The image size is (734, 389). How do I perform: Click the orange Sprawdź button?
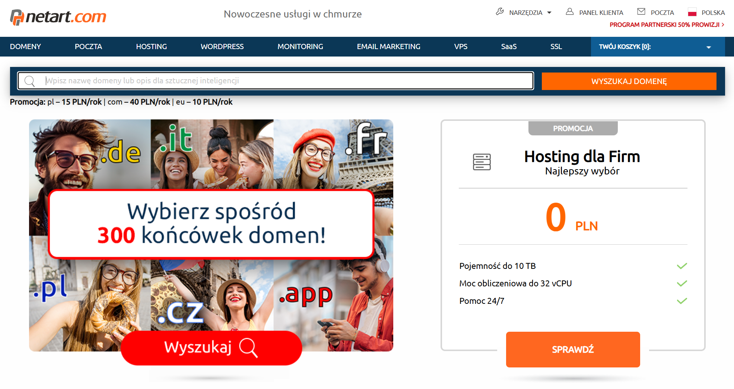pos(573,350)
